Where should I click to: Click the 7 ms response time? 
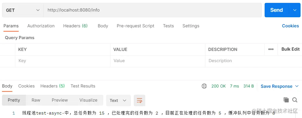[234, 86]
